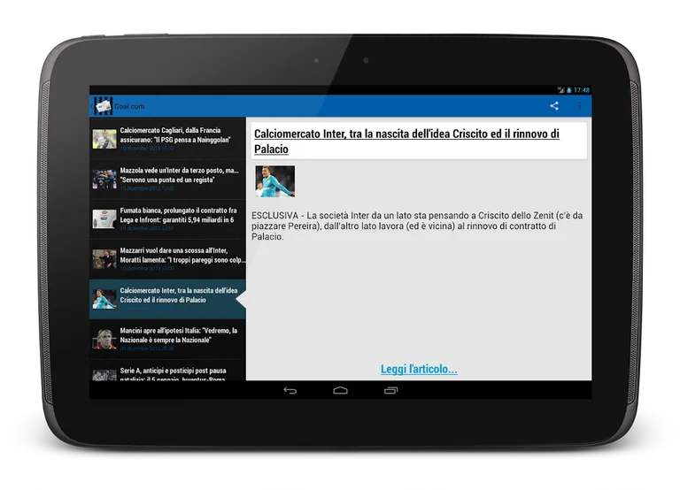Select the Calciomercato Cagliari, PSG Nainggolan news item
The image size is (680, 490).
tap(167, 138)
